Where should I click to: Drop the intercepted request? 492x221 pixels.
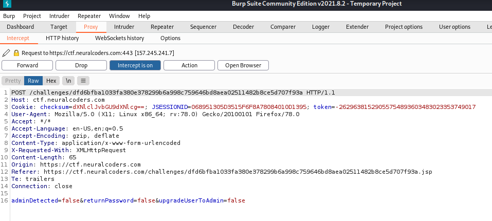(81, 65)
